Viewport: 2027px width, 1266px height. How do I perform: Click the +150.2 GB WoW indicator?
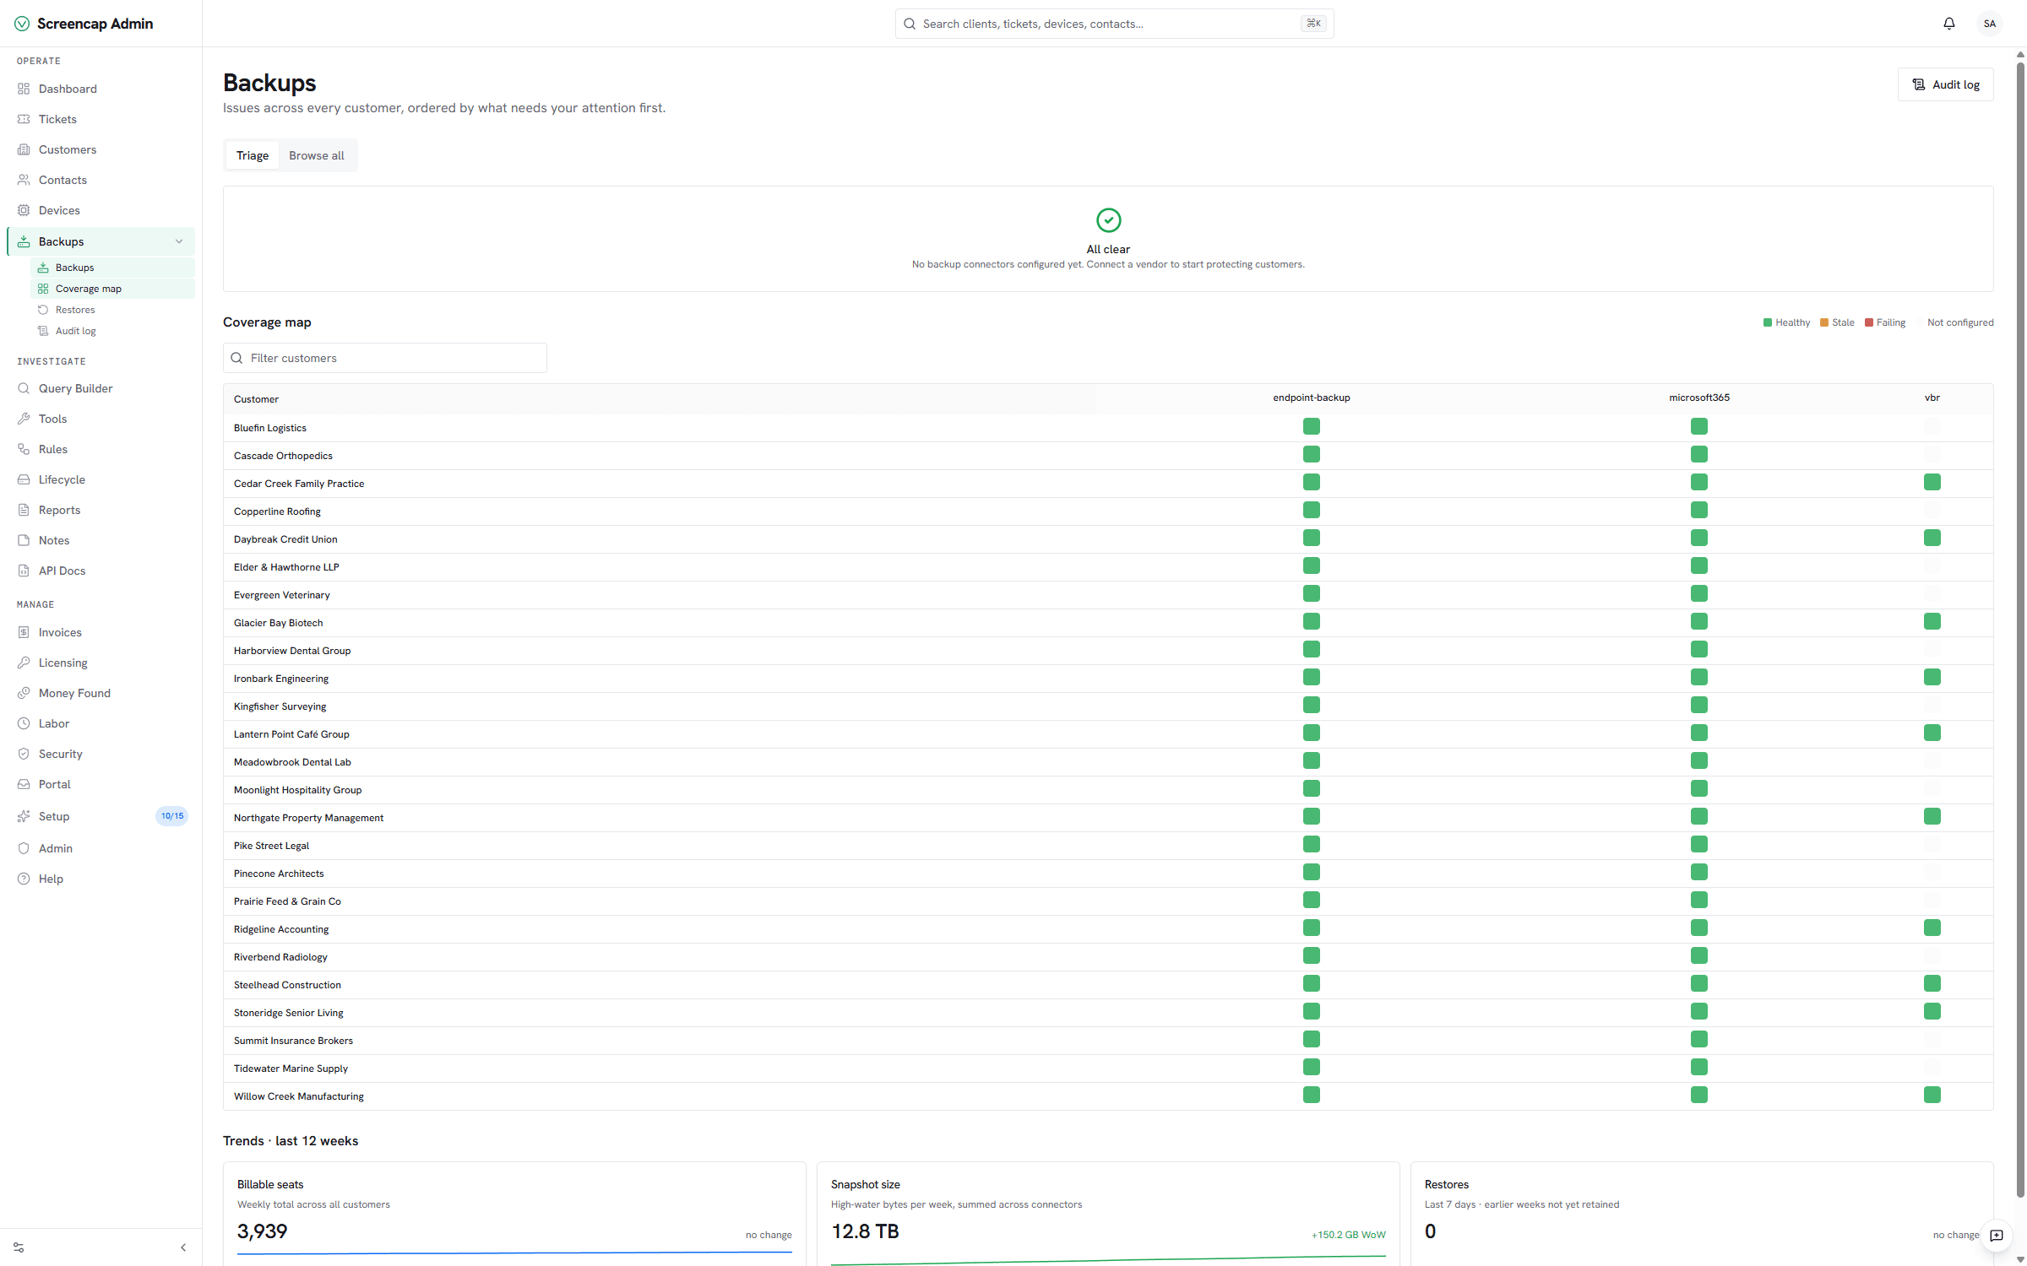click(1349, 1235)
